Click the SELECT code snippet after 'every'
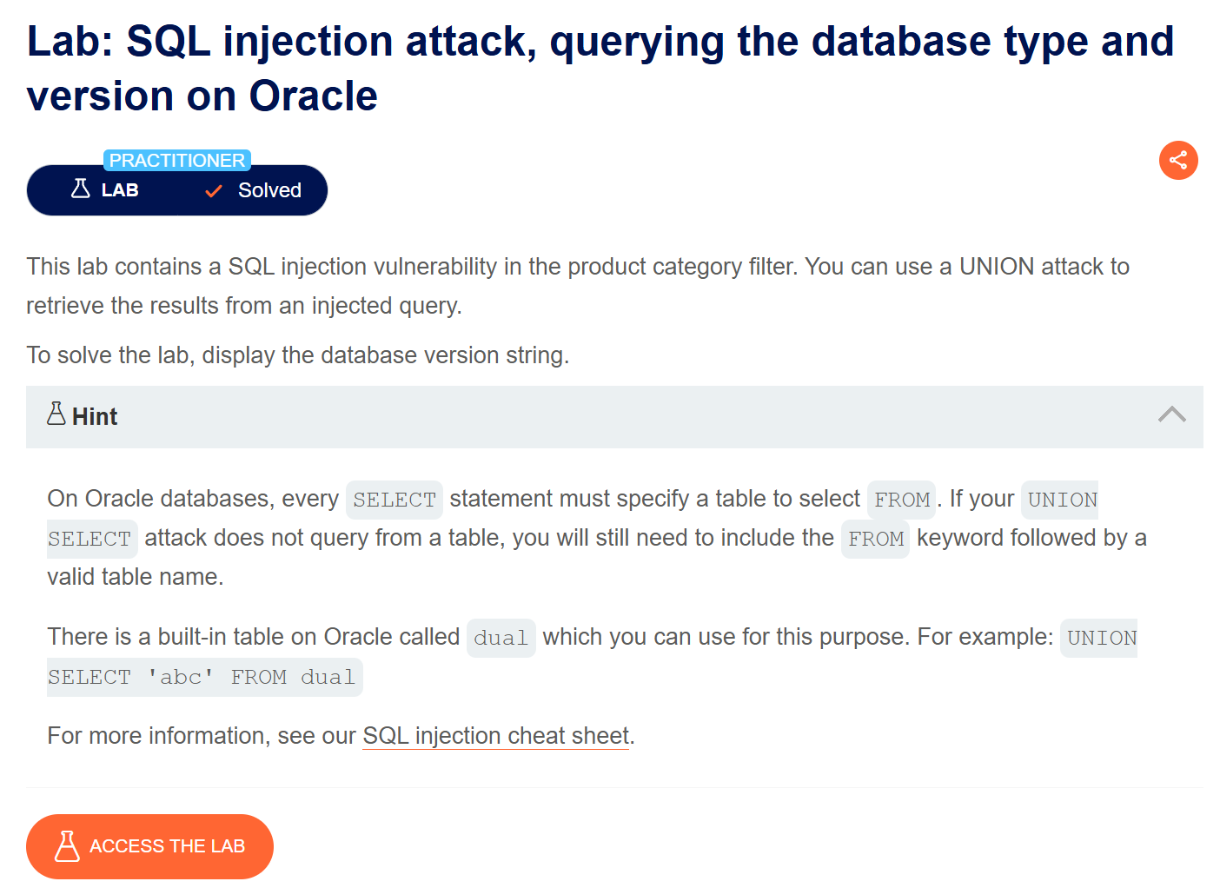This screenshot has height=888, width=1220. [395, 500]
